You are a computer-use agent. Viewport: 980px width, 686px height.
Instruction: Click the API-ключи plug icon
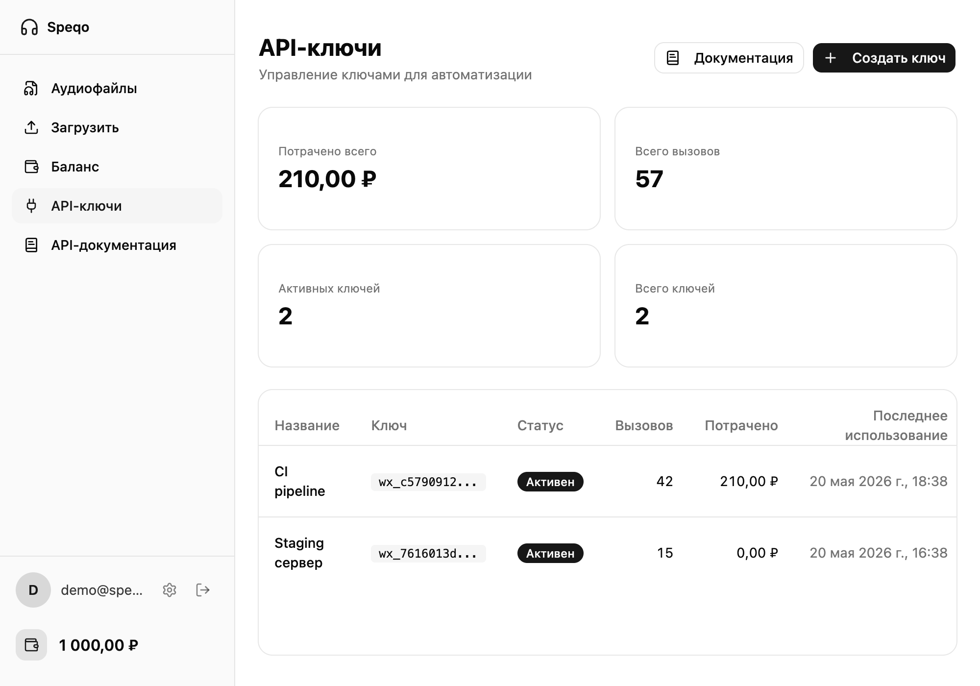31,206
